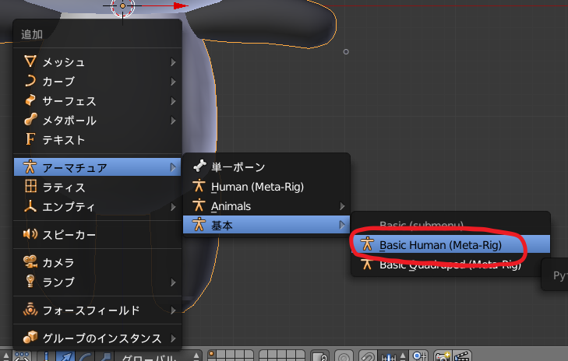This screenshot has width=568, height=361.
Task: Expand the サーフェス (Surface) submenu
Action: 97,101
